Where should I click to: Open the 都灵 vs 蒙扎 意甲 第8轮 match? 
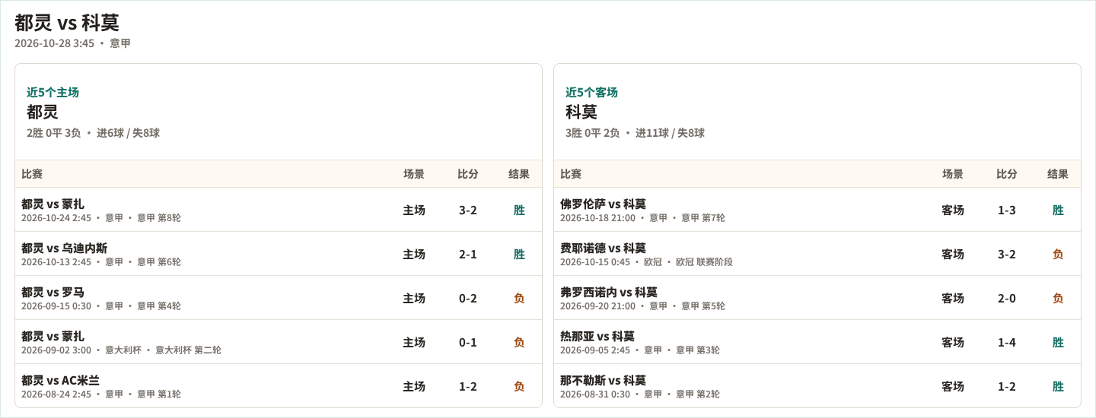pos(279,210)
